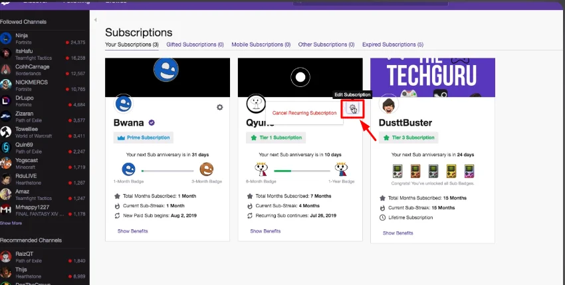The height and width of the screenshot is (285, 565).
Task: Open RduLIVE channel avatar
Action: pyautogui.click(x=6, y=179)
